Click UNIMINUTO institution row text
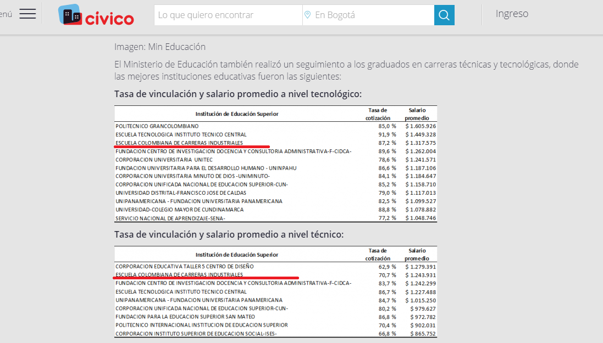Screen dimensions: 603x343 [x=193, y=176]
